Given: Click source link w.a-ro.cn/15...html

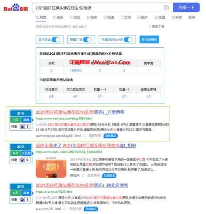Looking at the screenshot, I should point(48,209).
